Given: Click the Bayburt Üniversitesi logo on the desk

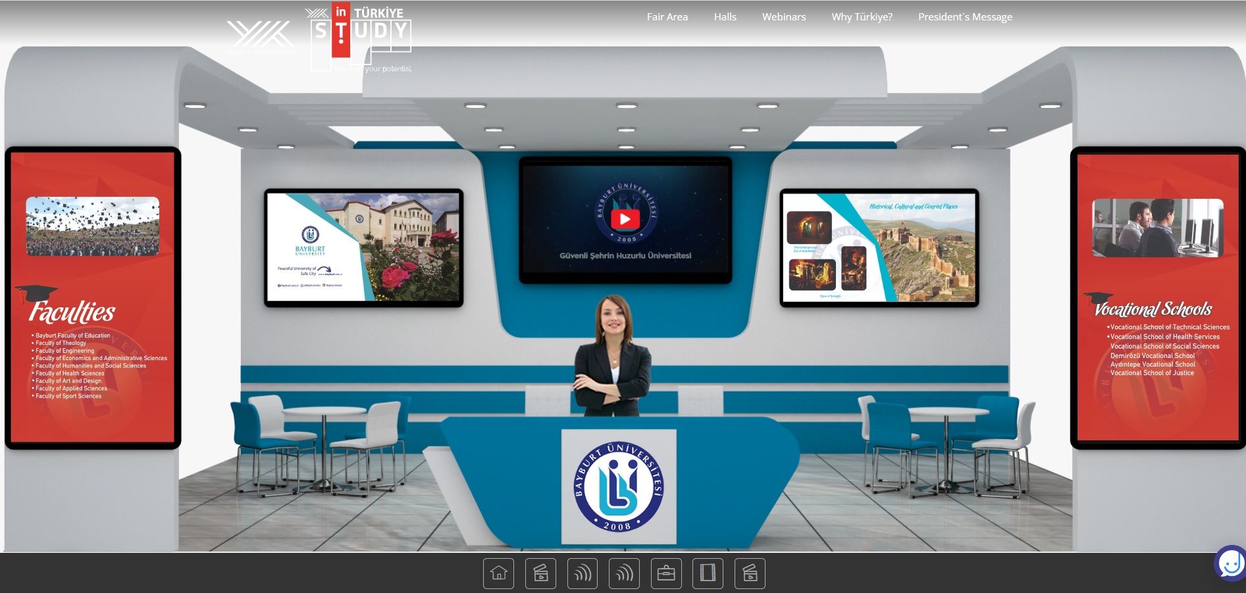Looking at the screenshot, I should [x=618, y=487].
